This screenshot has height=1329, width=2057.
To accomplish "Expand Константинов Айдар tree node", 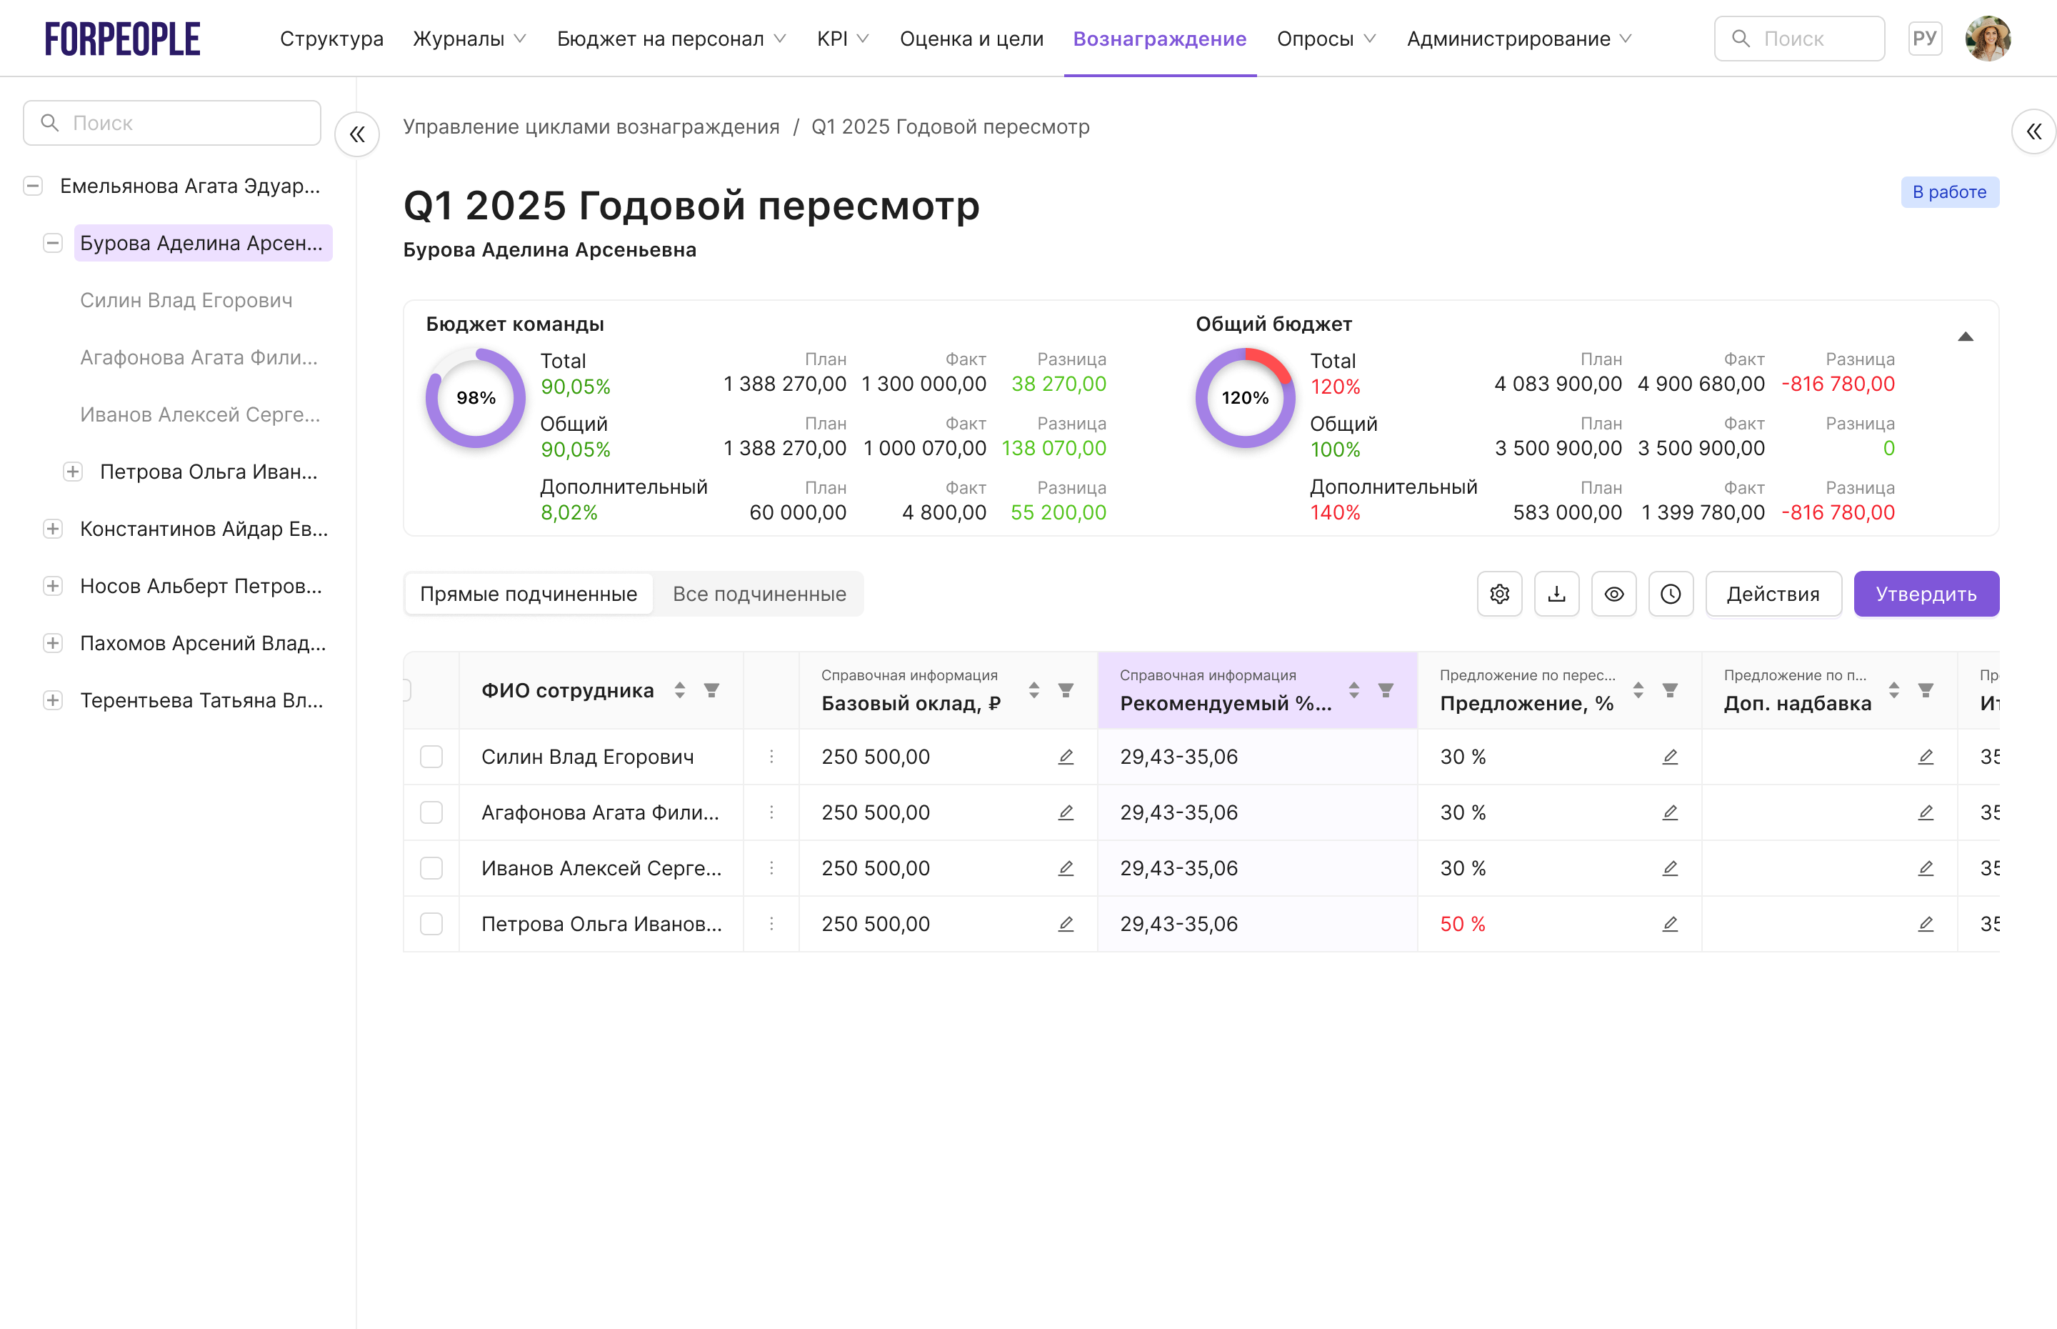I will coord(53,529).
